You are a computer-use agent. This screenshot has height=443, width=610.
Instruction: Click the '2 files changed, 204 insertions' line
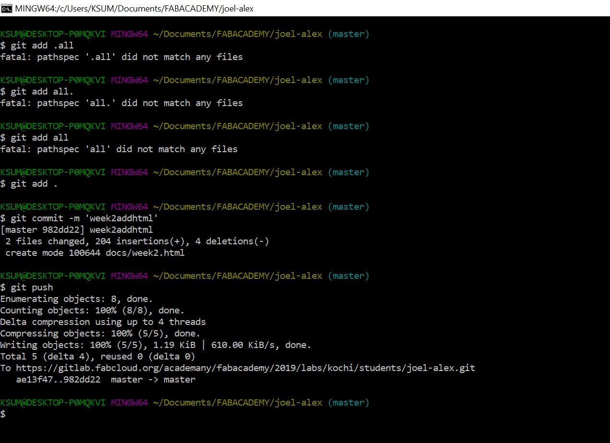(x=137, y=241)
